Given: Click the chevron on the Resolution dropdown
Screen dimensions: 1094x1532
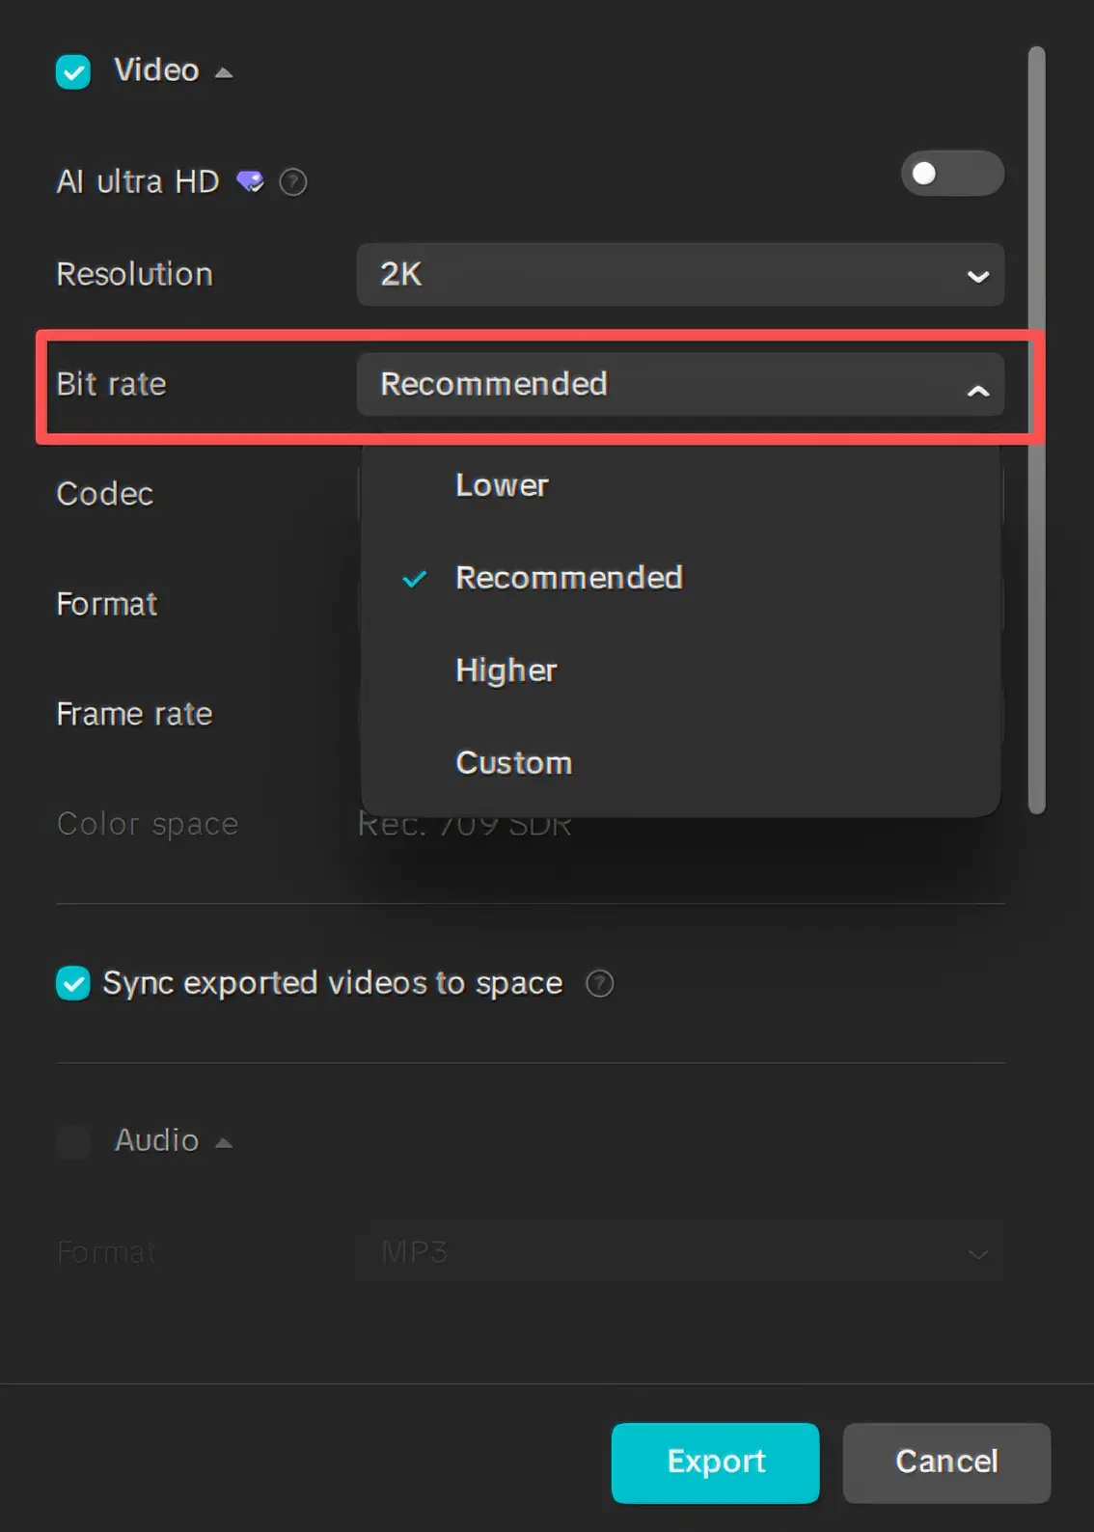Looking at the screenshot, I should pos(977,276).
